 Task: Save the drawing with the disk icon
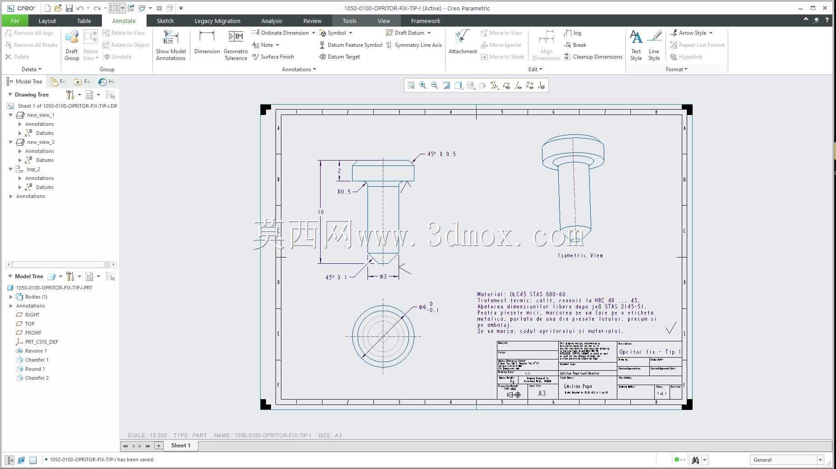69,8
